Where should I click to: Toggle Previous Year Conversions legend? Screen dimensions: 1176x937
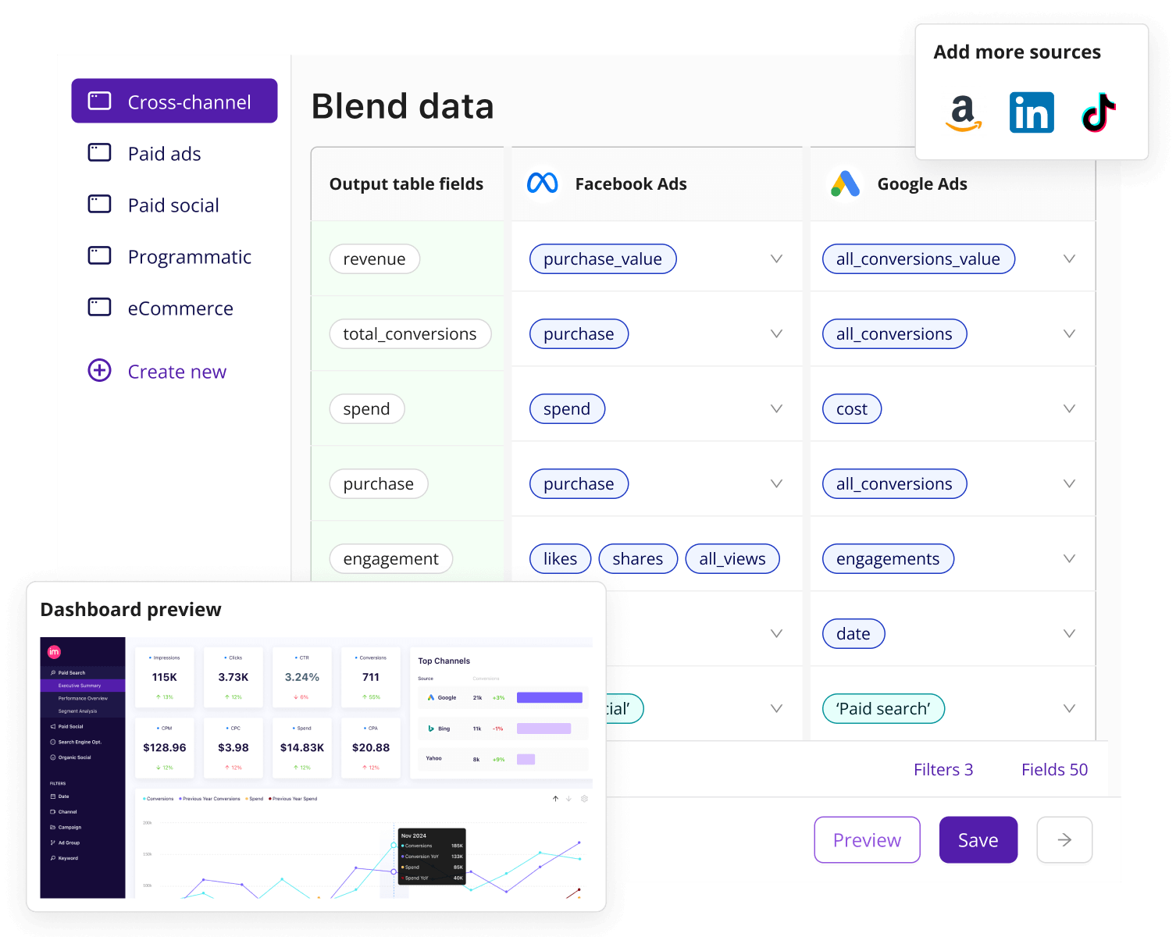211,798
